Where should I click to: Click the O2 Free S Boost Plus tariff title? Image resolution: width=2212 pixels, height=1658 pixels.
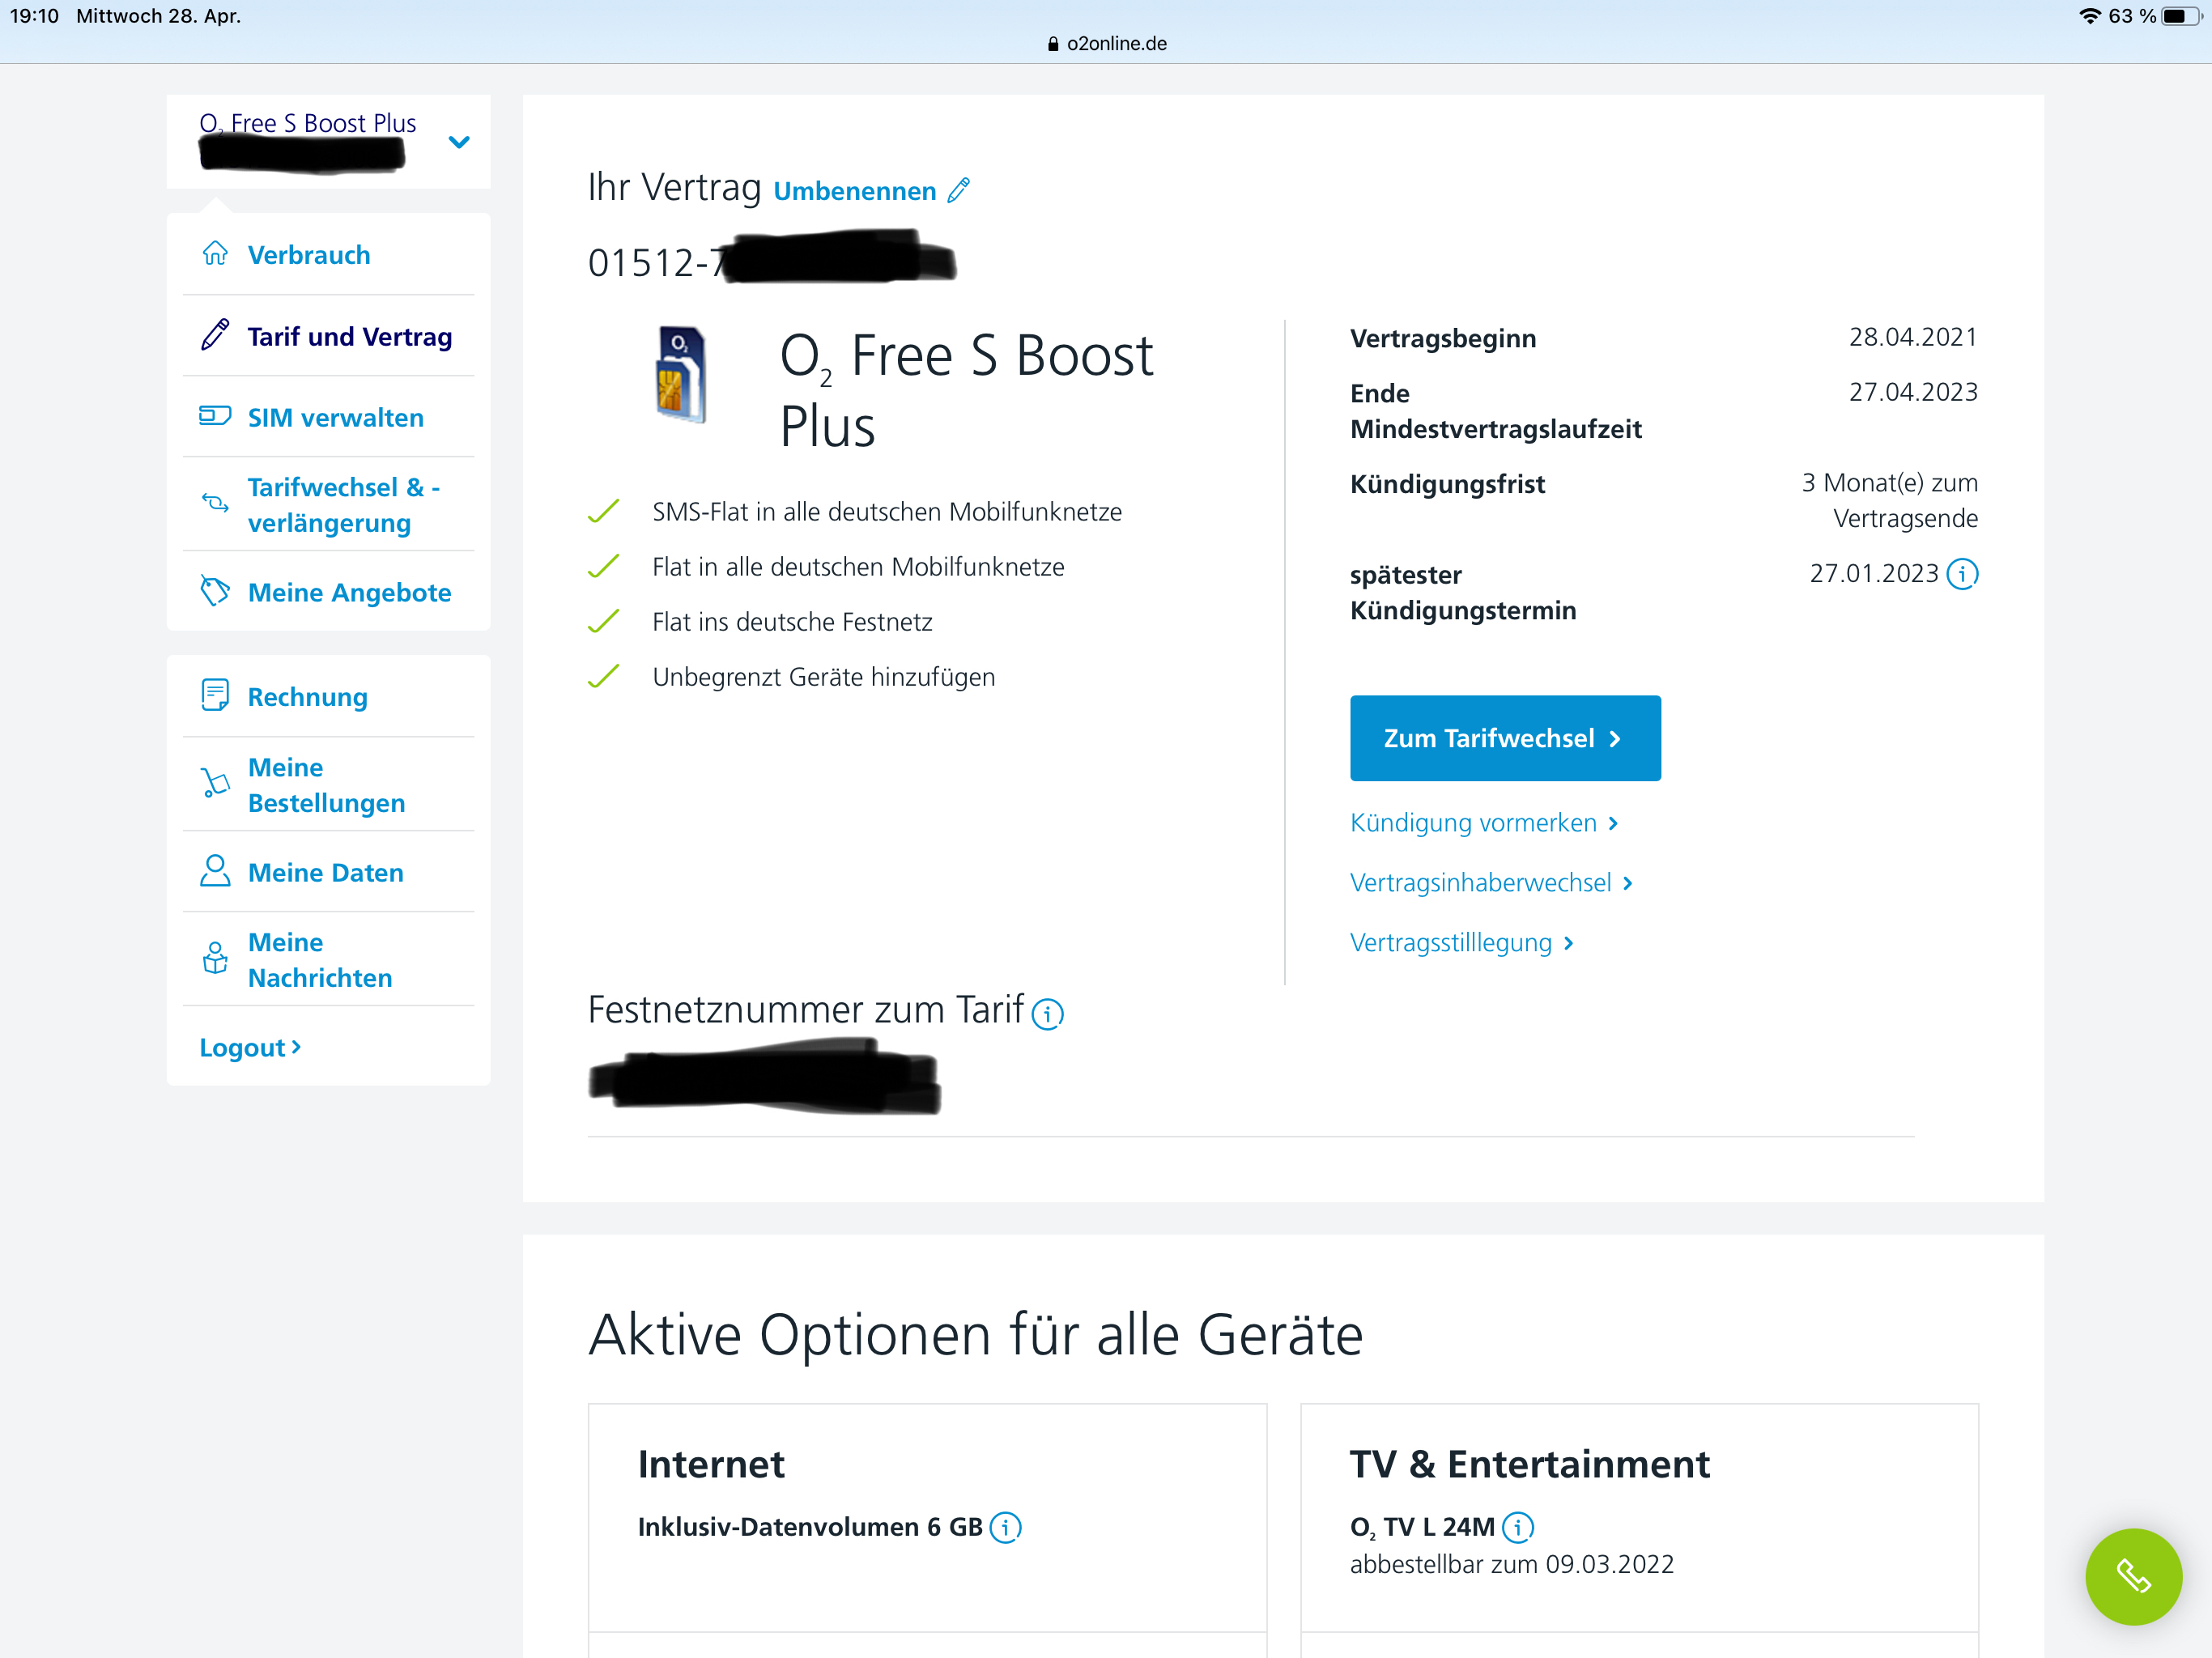(x=966, y=390)
